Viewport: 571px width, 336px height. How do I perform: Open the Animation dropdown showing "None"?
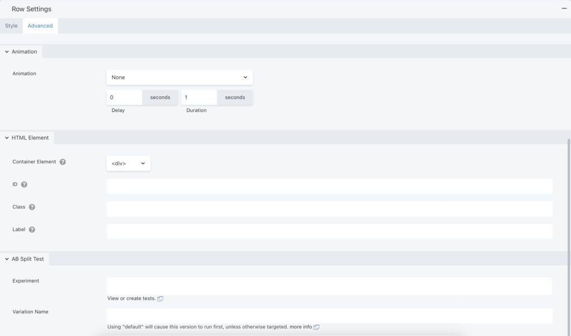(180, 77)
